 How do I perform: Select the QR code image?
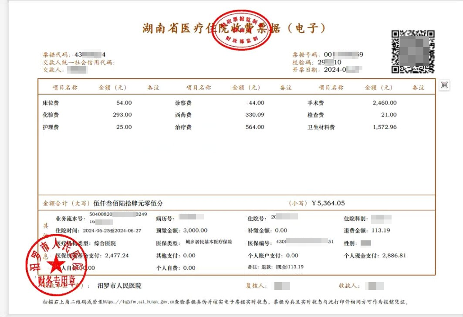click(413, 52)
